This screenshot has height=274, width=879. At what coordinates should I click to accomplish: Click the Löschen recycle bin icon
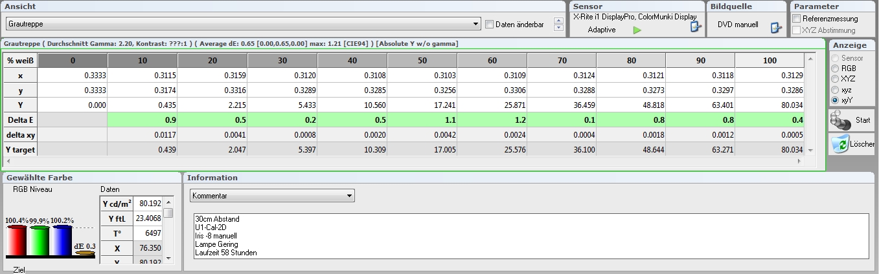click(x=841, y=143)
